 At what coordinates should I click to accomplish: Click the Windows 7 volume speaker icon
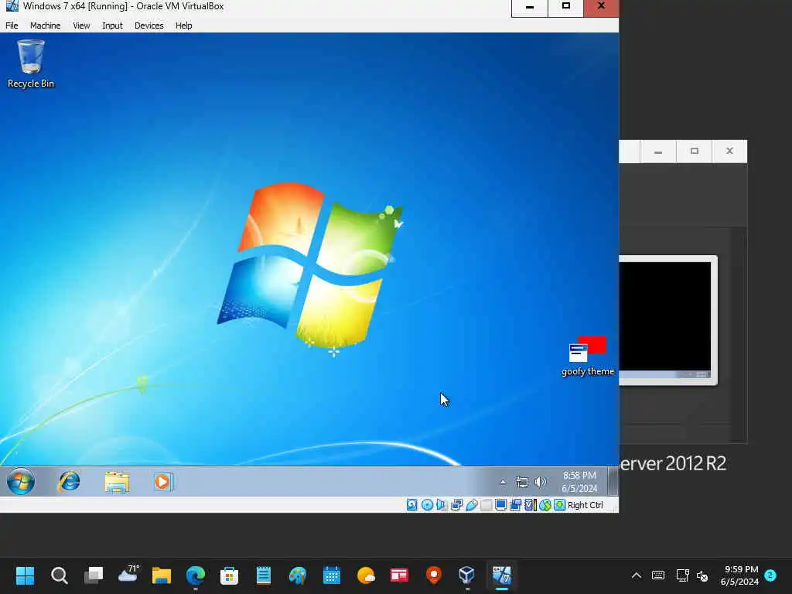(x=540, y=482)
